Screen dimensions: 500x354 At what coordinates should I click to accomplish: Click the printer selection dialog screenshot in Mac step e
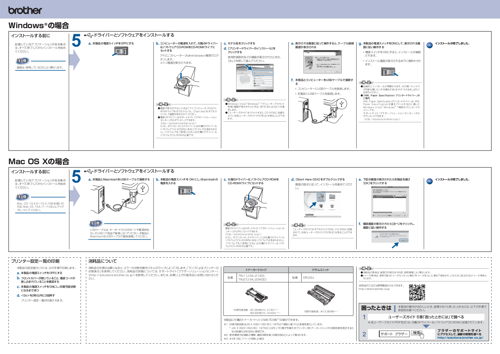(390, 202)
